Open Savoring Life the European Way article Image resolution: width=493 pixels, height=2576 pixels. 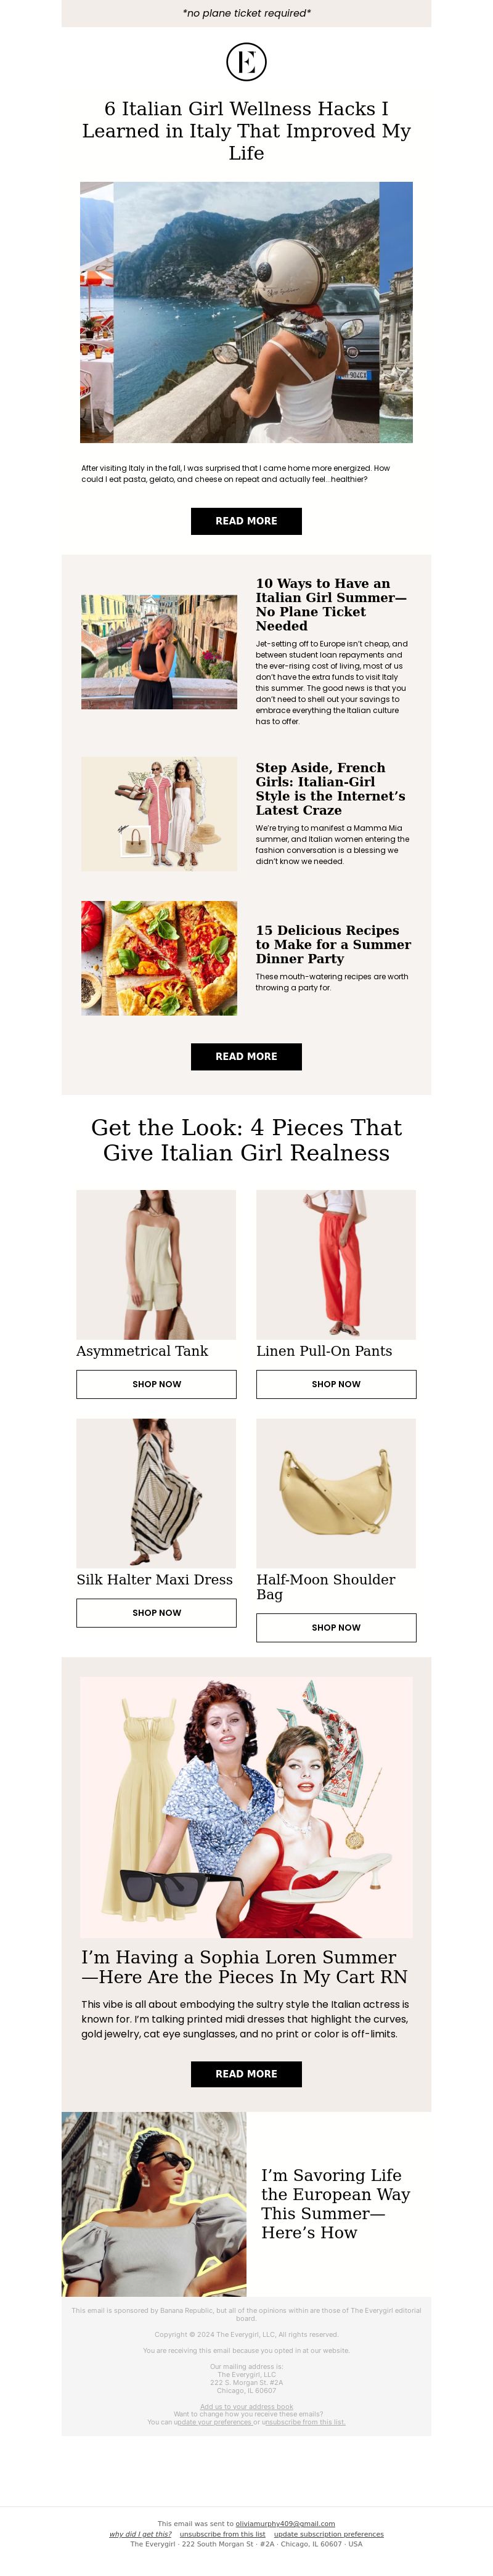(336, 2203)
